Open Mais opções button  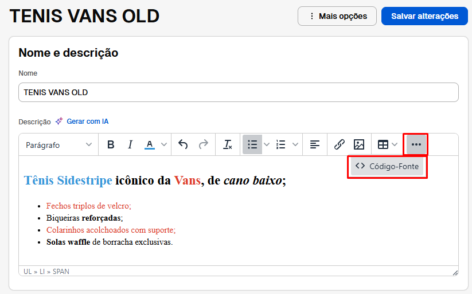(337, 16)
